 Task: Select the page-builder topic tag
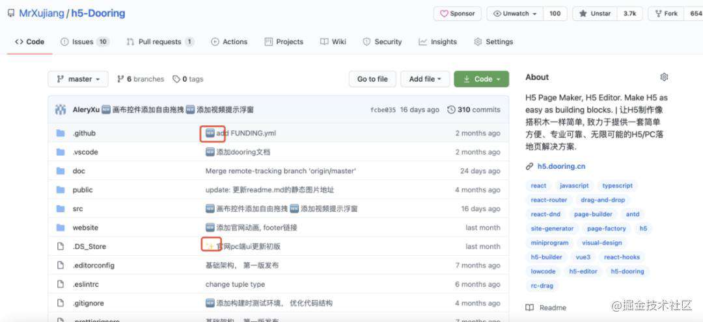(x=593, y=214)
